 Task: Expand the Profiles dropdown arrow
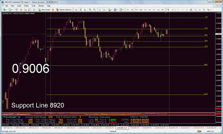tap(12, 10)
